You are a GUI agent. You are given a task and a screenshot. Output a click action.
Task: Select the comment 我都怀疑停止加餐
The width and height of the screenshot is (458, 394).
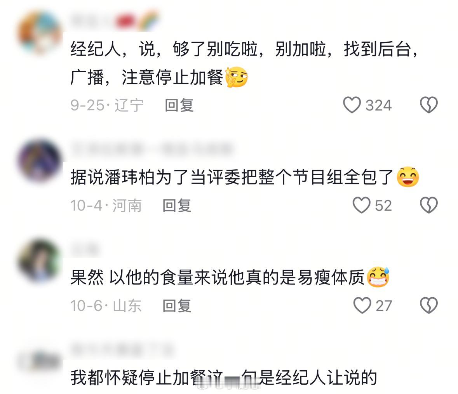[223, 377]
